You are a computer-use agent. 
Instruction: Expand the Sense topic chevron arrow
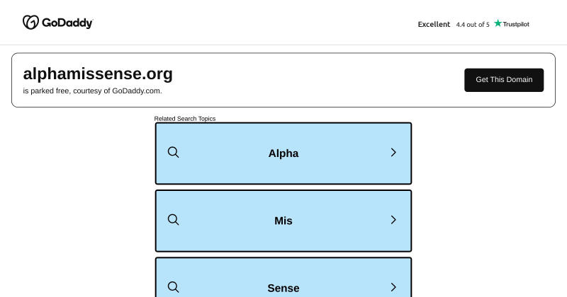[x=393, y=287]
